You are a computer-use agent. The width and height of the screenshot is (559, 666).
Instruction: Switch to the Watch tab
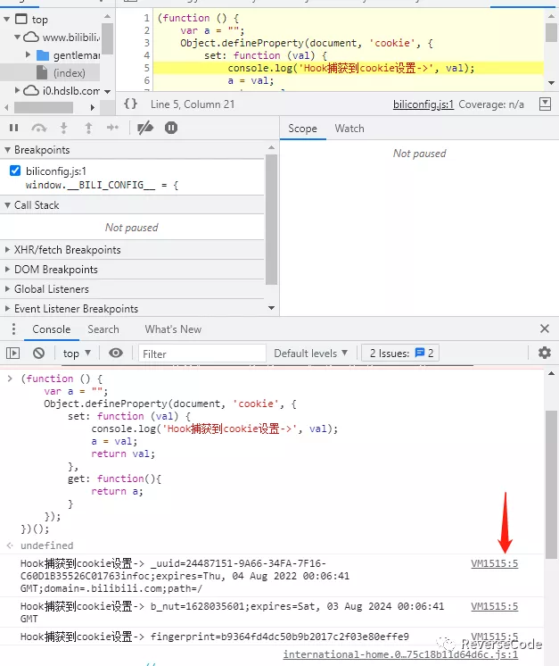point(349,129)
